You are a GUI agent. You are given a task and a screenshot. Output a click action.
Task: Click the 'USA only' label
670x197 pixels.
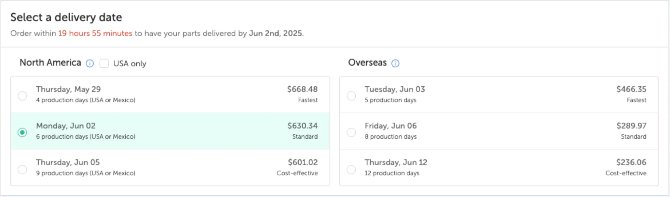[130, 64]
